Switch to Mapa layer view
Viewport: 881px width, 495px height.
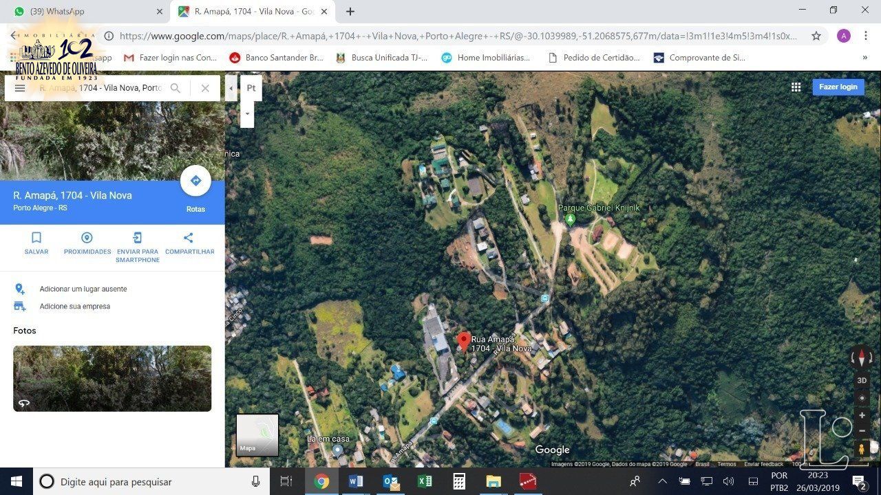point(257,434)
